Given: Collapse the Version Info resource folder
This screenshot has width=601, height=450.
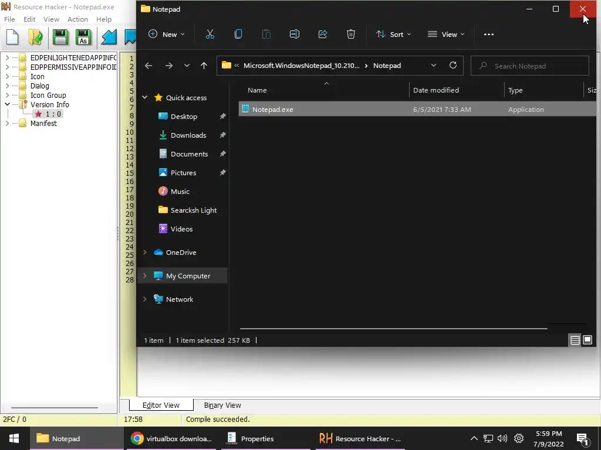Looking at the screenshot, I should click(x=7, y=104).
